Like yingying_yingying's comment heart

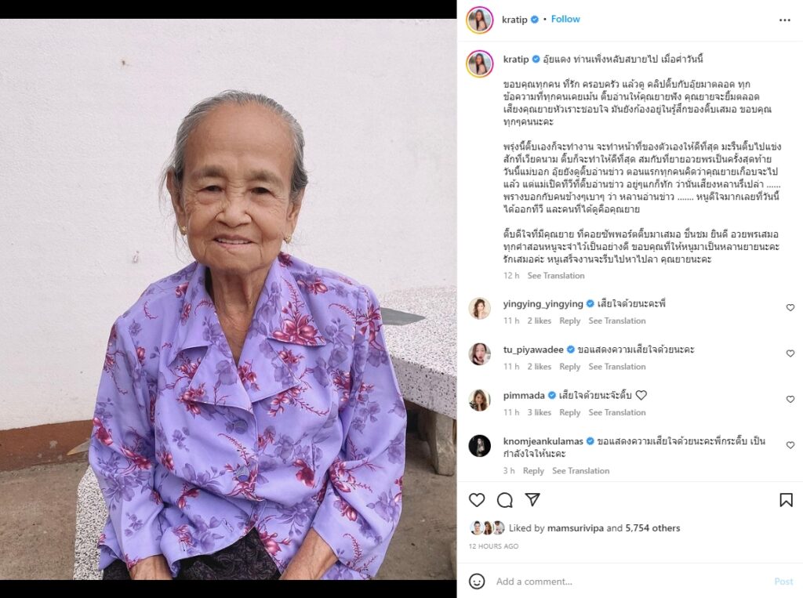pos(790,308)
